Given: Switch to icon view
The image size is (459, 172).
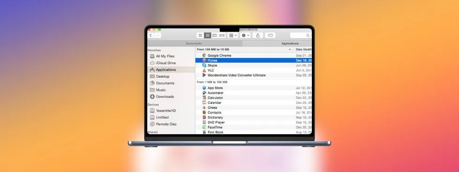Looking at the screenshot, I should (x=200, y=36).
